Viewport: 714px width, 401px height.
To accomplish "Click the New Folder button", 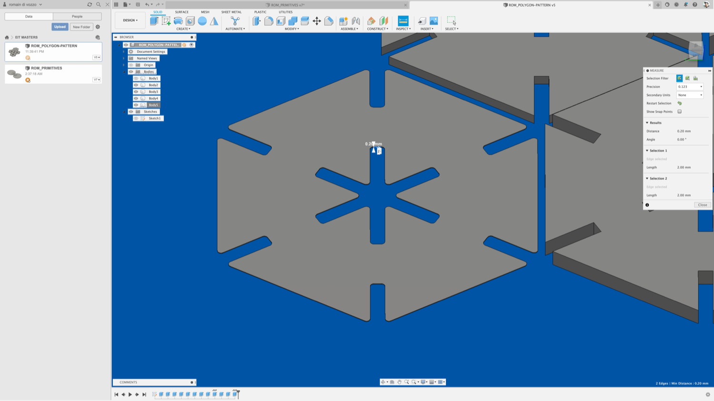I will (81, 27).
